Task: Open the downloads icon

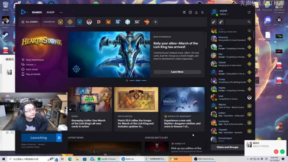Action: click(196, 12)
